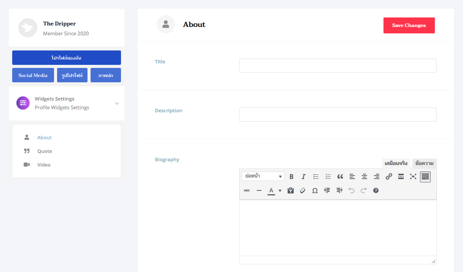
Task: Toggle the toolbar kitchen sink button
Action: pos(425,176)
